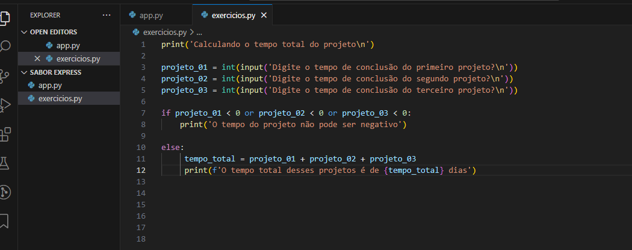Click the 'else' keyword on line 10
This screenshot has height=250, width=632.
170,147
